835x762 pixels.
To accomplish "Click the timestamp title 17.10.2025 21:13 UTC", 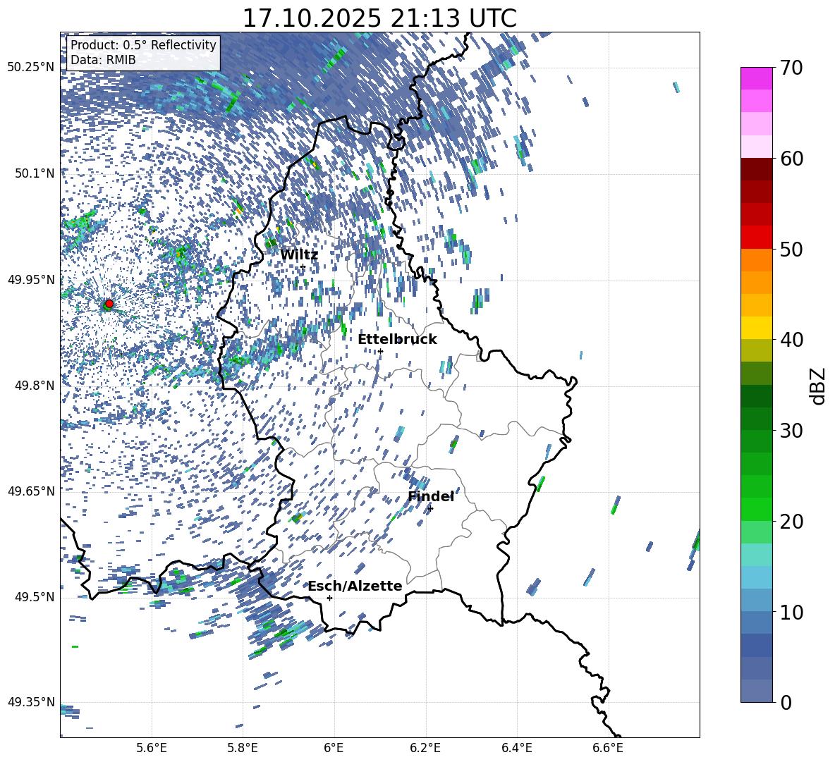I will pyautogui.click(x=379, y=18).
